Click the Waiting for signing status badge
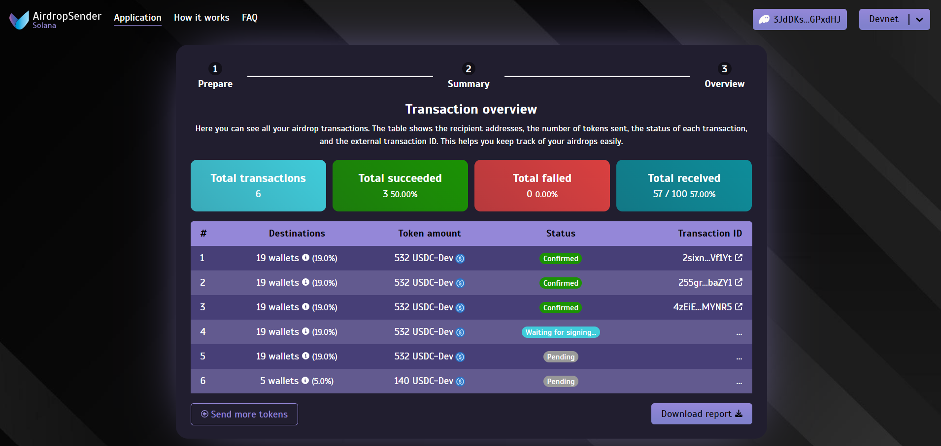Viewport: 941px width, 446px height. tap(560, 332)
